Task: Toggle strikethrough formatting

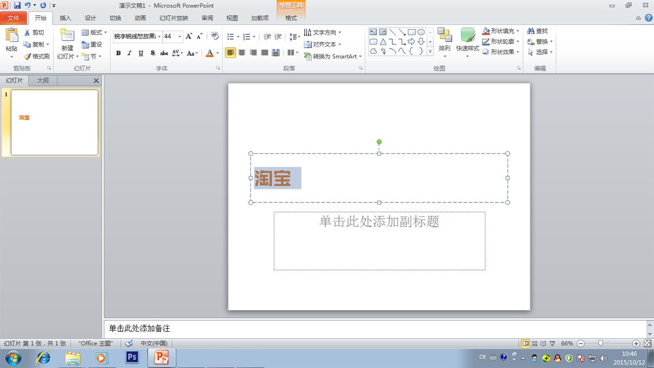Action: (x=164, y=53)
